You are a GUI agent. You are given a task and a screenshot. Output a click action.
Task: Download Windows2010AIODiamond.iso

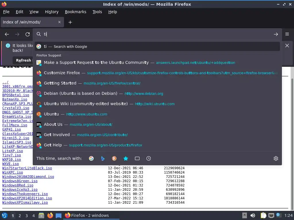[28, 177]
